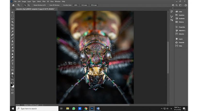Click the Share image icon
The width and height of the screenshot is (198, 111).
point(186,5)
